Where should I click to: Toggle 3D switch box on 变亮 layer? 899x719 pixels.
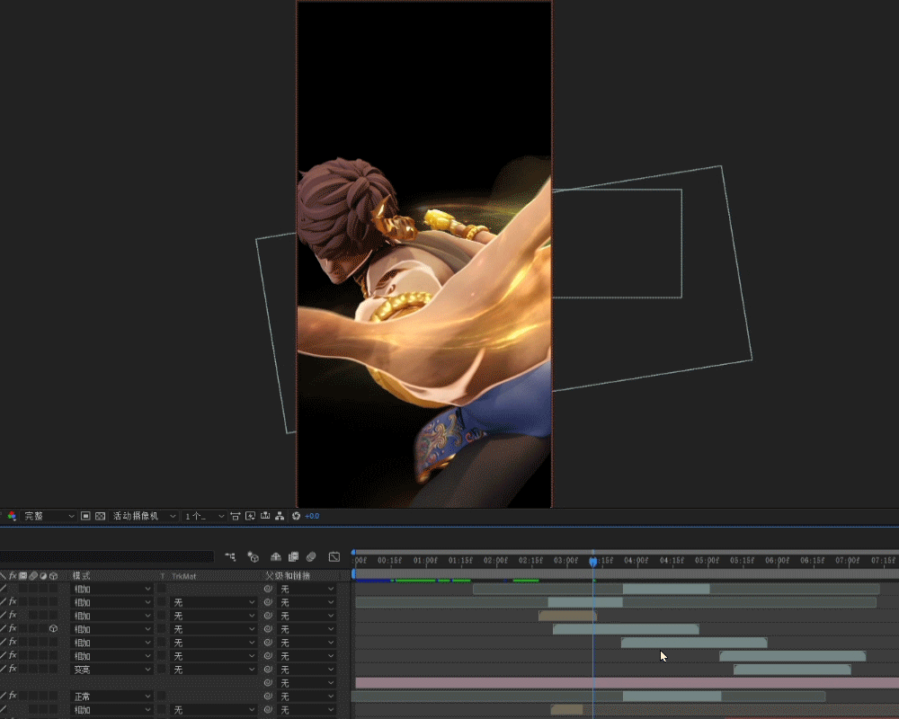(x=53, y=669)
